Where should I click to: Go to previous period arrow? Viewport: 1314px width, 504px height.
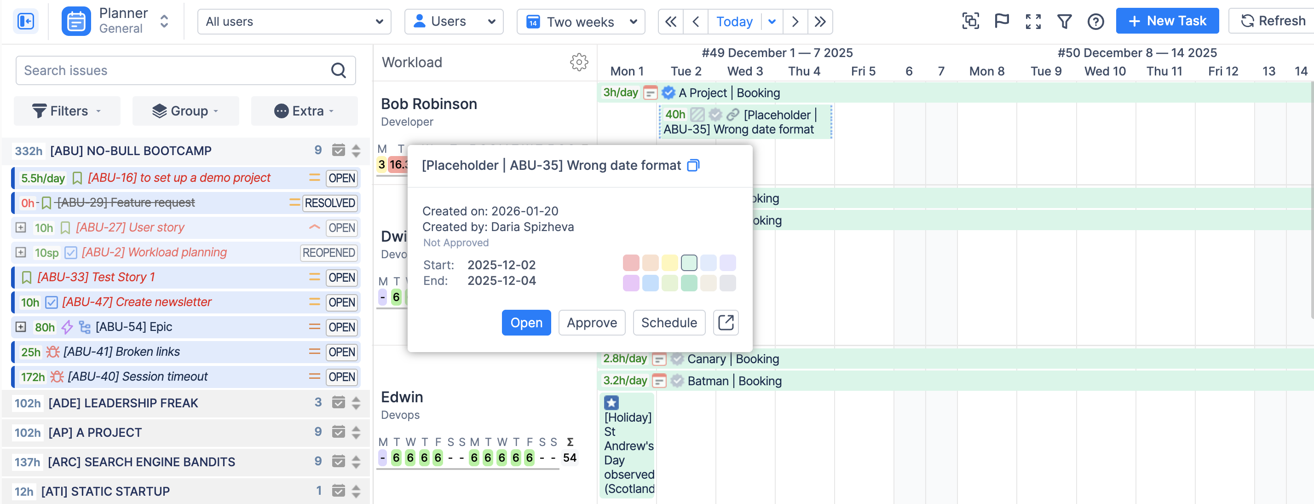tap(696, 22)
